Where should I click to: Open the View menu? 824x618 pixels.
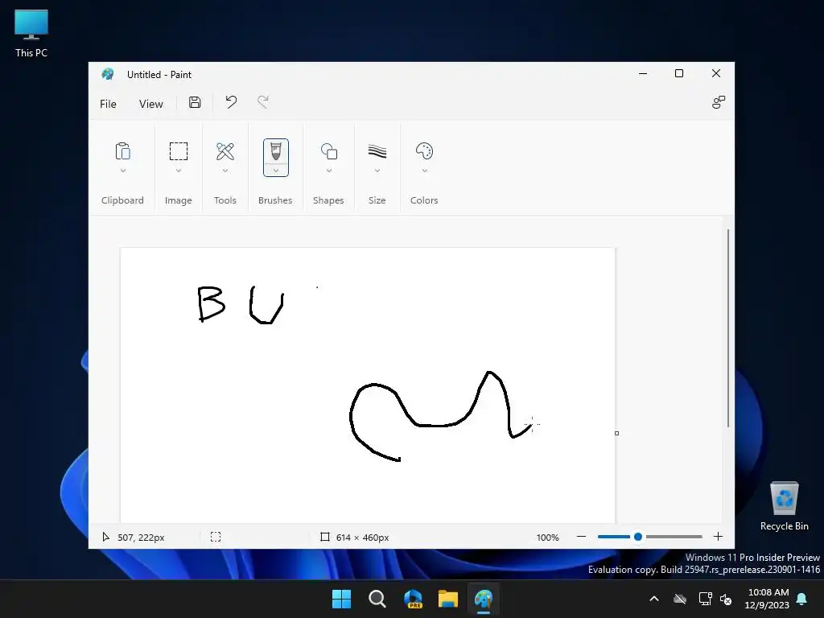click(x=150, y=104)
